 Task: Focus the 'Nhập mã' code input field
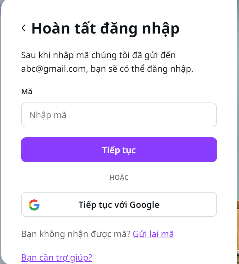pos(119,115)
